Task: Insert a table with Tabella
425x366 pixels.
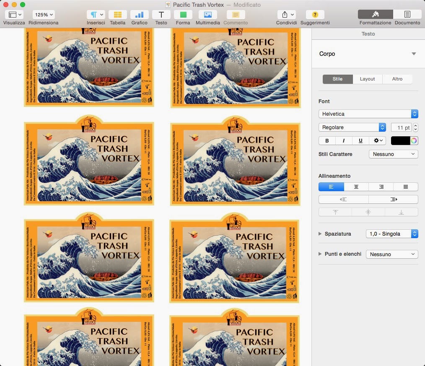Action: (118, 15)
